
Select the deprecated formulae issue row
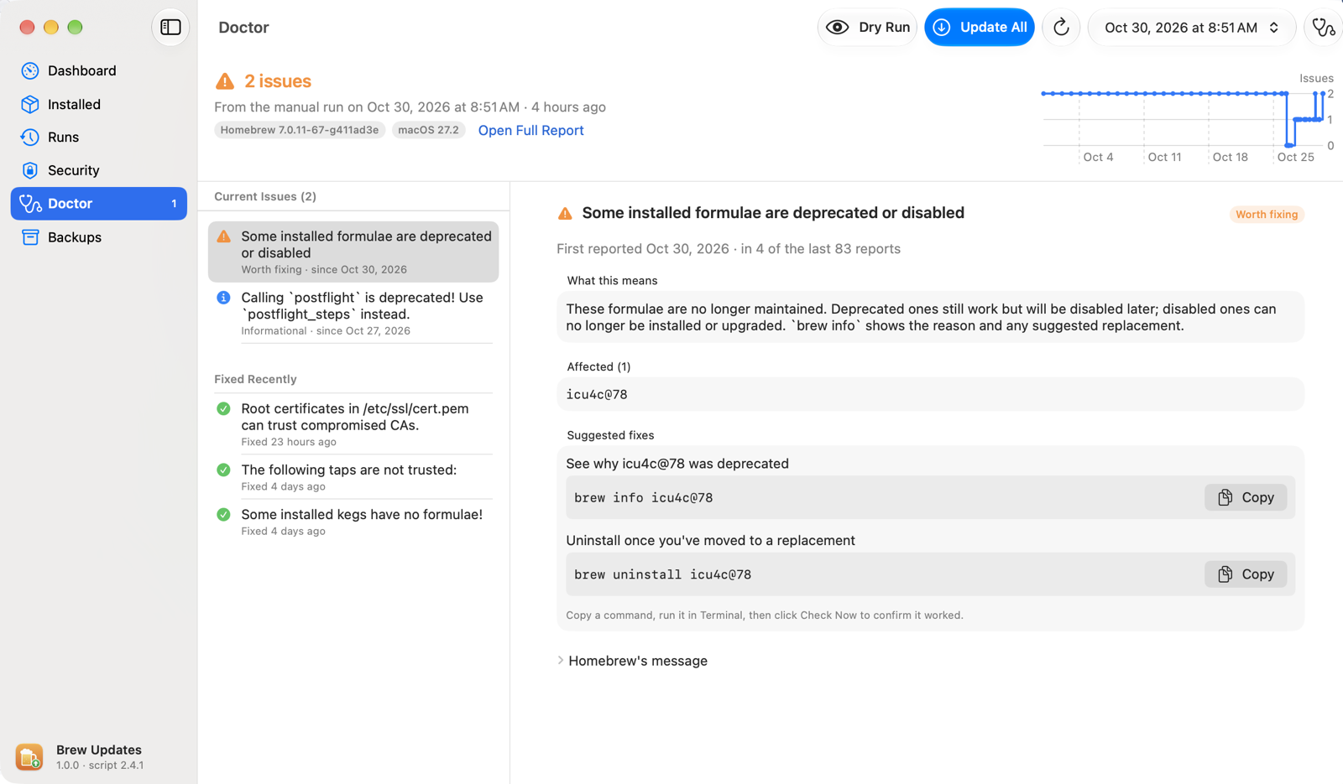coord(353,252)
